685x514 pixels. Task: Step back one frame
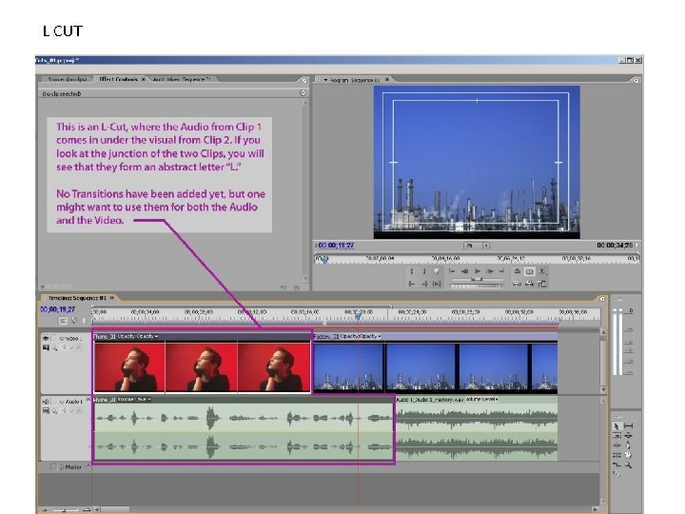point(465,271)
